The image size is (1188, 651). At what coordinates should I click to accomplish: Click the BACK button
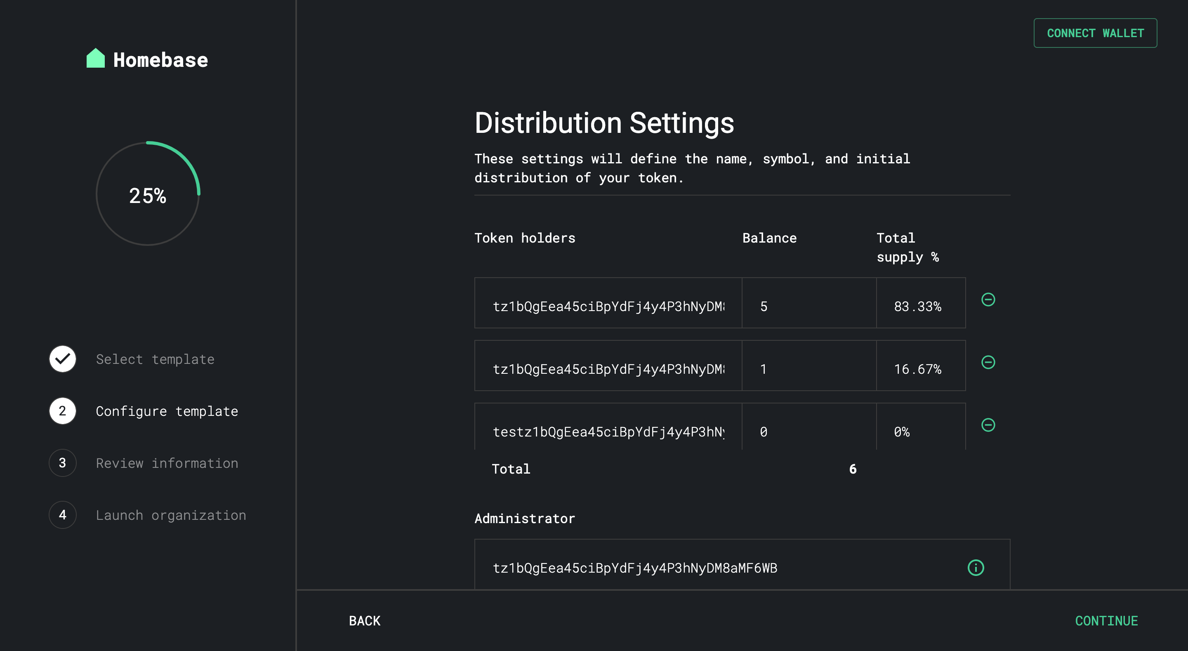click(x=364, y=620)
